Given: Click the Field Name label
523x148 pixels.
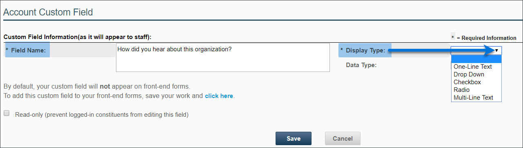Looking at the screenshot, I should click(28, 50).
